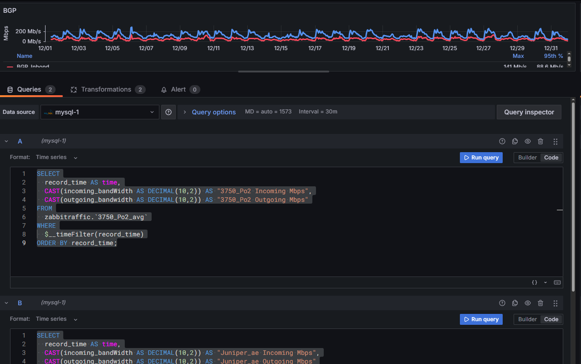581x364 pixels.
Task: Toggle visibility of query B
Action: click(x=528, y=303)
